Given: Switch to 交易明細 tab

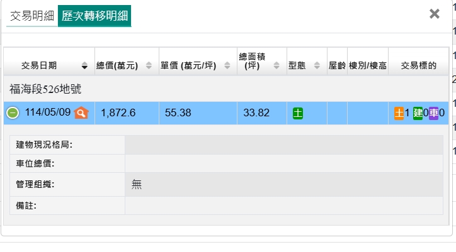Looking at the screenshot, I should pos(31,16).
